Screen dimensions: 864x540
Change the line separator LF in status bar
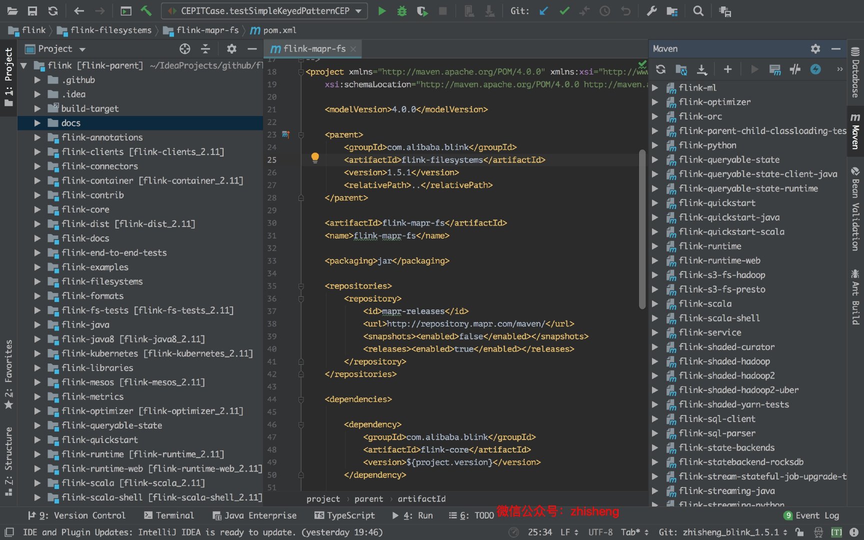coord(569,532)
